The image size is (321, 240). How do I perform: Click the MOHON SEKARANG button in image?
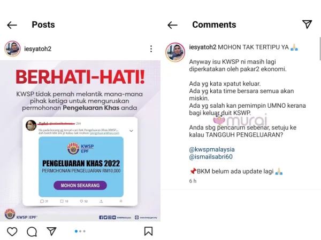point(80,185)
